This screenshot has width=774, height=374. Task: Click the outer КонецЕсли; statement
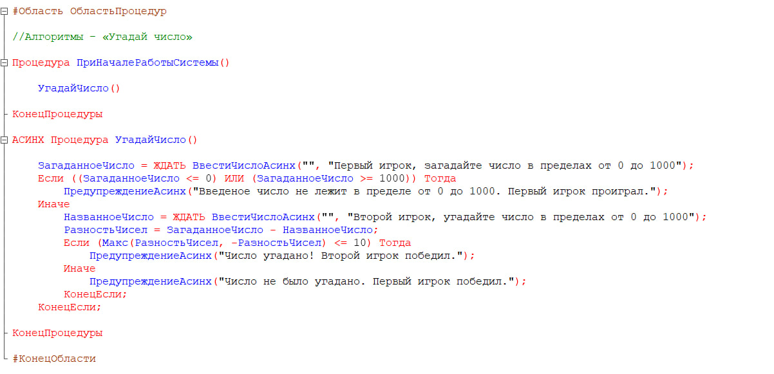70,308
